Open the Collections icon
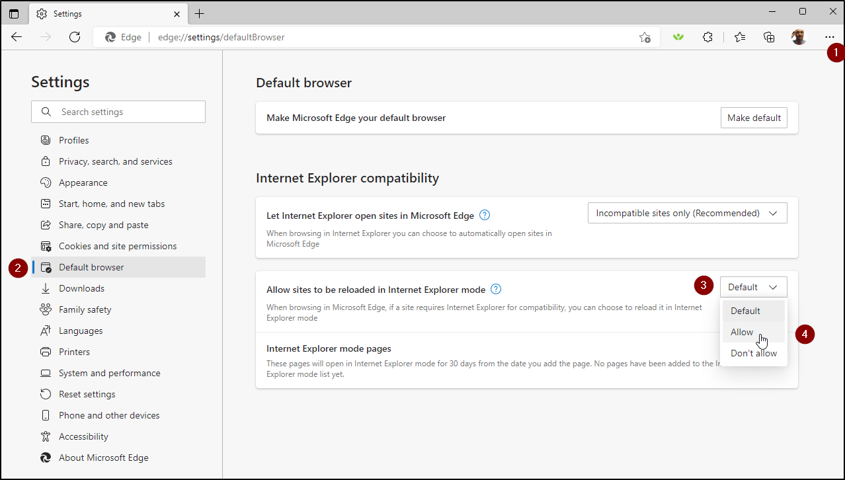845x480 pixels. tap(769, 37)
